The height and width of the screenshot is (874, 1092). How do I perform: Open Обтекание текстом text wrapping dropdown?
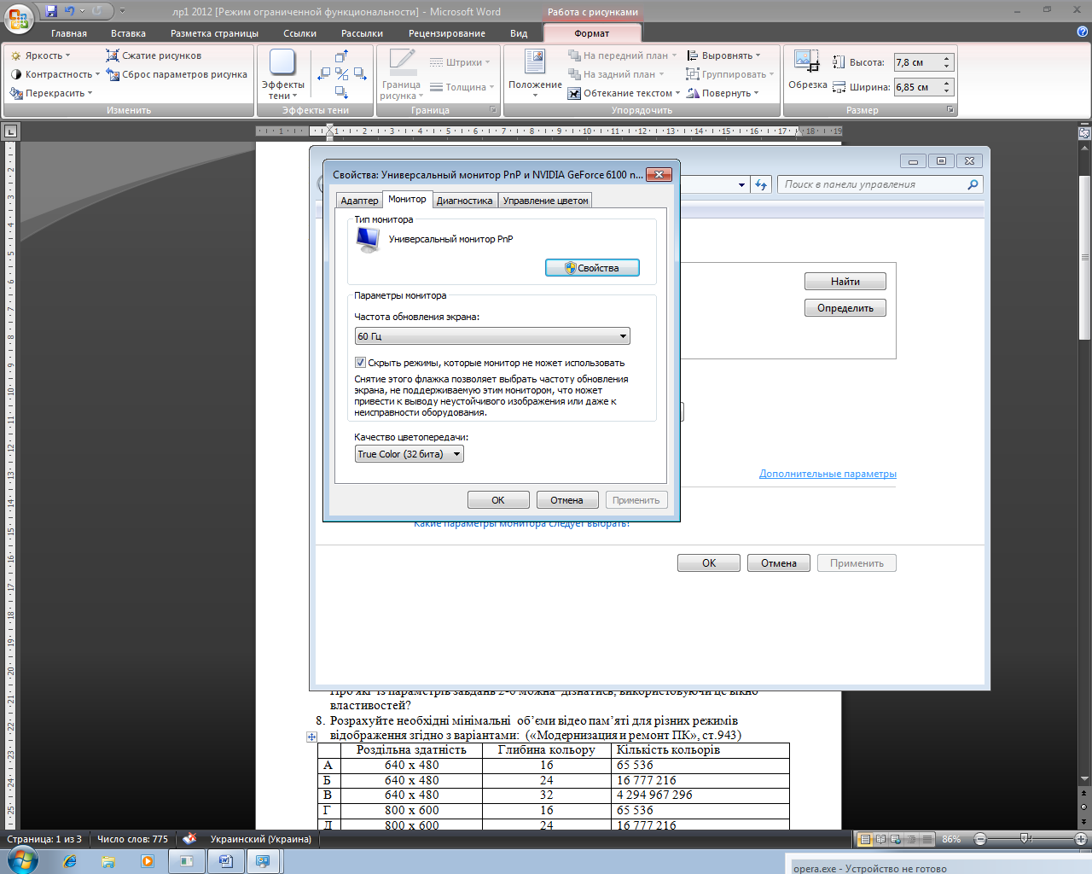pyautogui.click(x=624, y=93)
